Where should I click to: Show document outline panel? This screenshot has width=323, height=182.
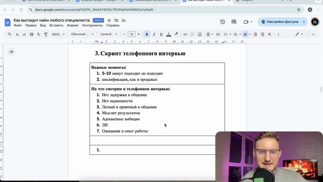[11, 52]
